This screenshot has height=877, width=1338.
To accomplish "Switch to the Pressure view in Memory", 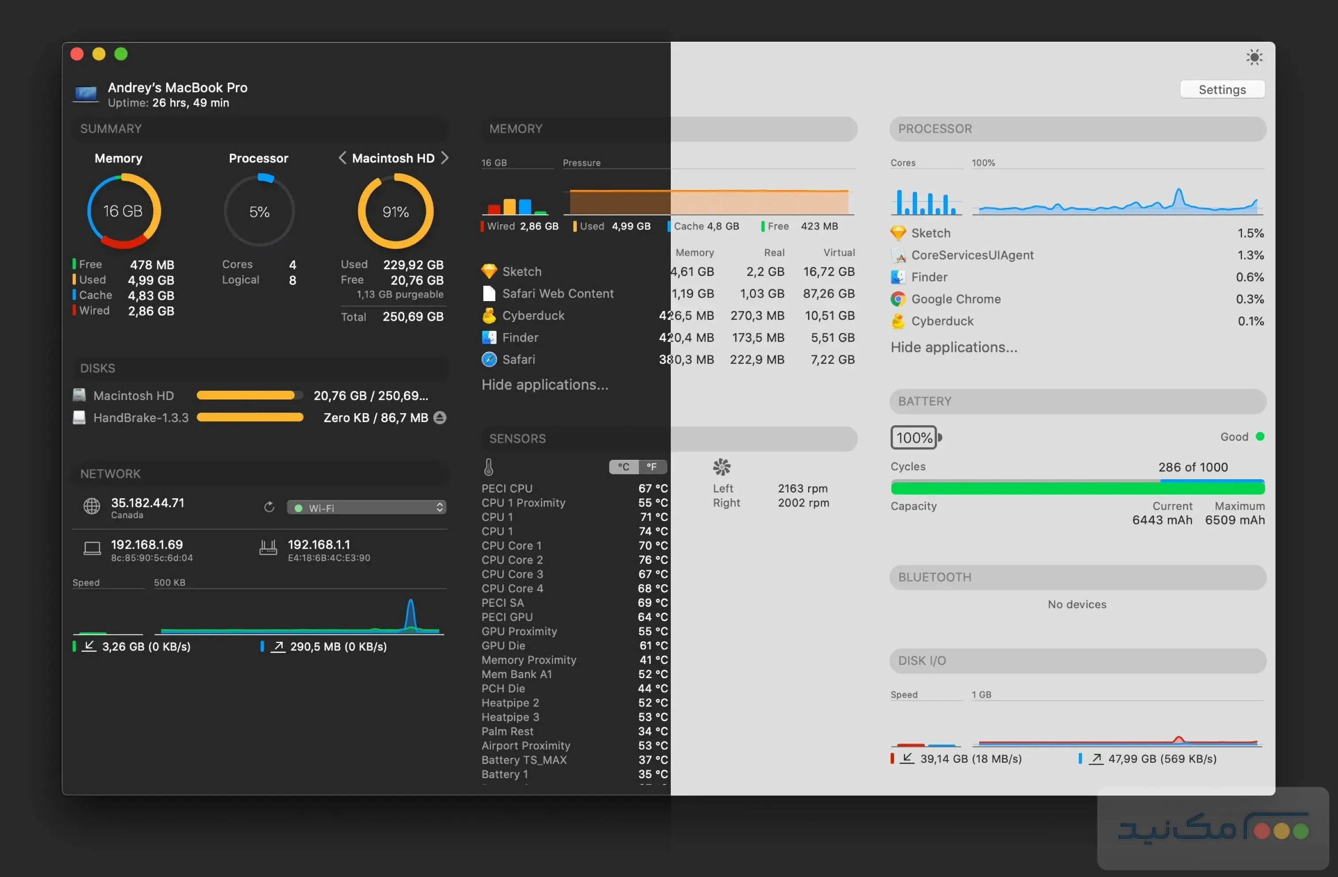I will point(582,163).
